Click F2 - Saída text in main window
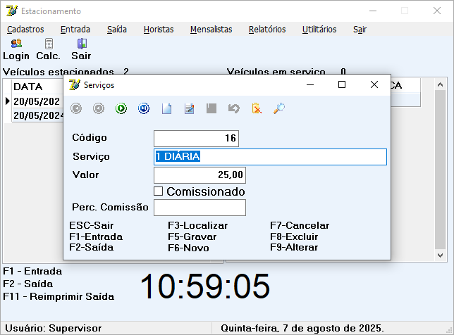The image size is (454, 335). 27,284
